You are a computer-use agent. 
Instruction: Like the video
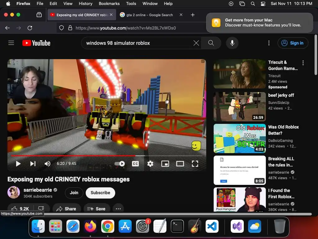20,209
